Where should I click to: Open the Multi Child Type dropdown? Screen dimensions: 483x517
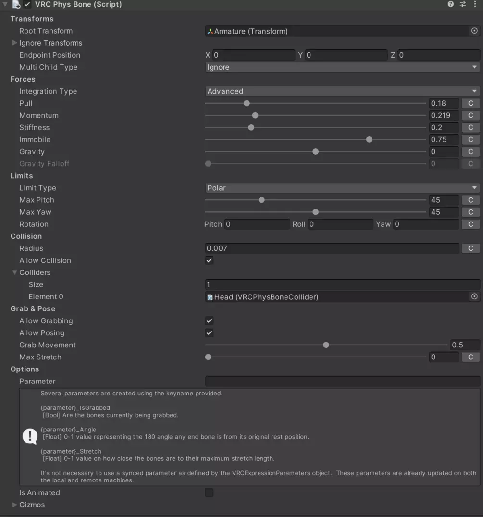(342, 67)
